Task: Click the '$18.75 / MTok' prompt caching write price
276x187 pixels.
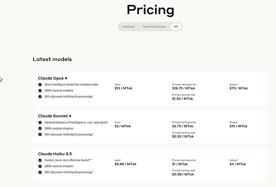Action: (x=184, y=88)
